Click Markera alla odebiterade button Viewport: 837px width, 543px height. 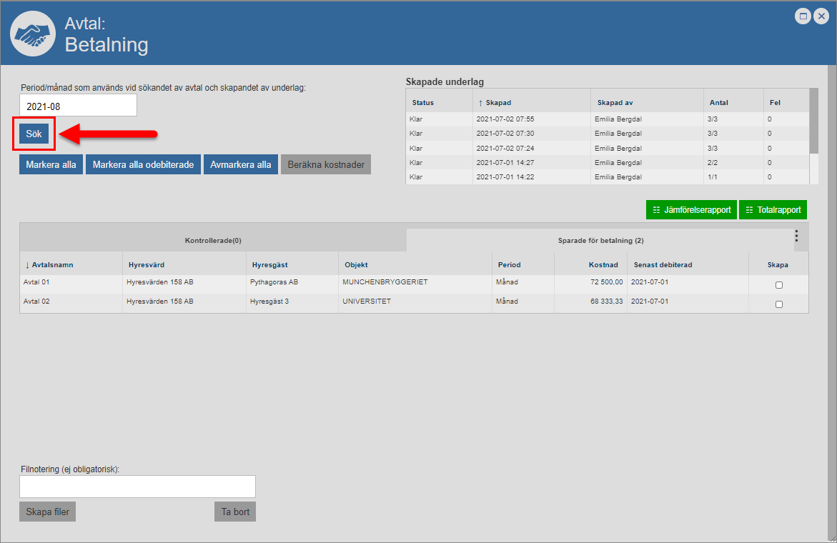coord(143,164)
